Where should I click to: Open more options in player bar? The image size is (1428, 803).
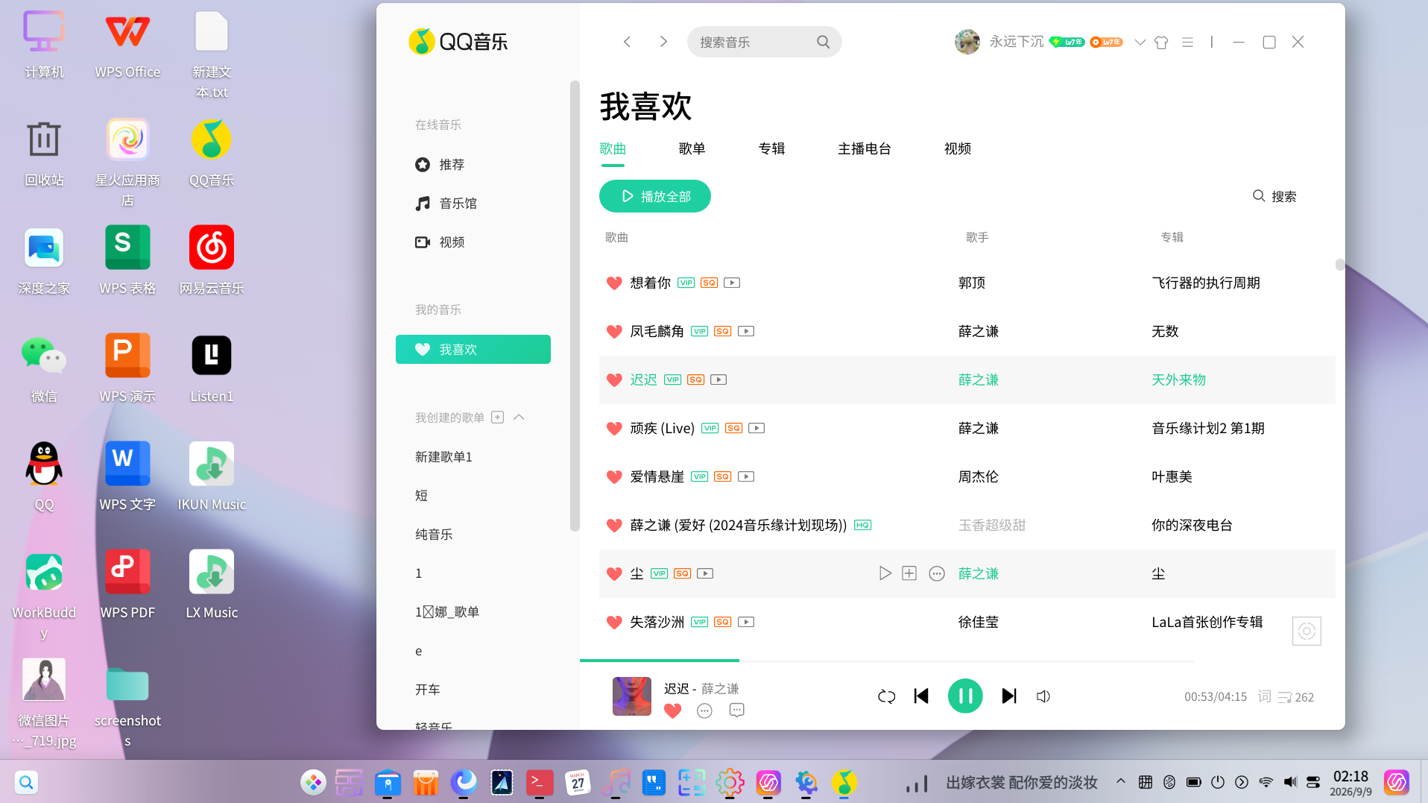click(704, 711)
